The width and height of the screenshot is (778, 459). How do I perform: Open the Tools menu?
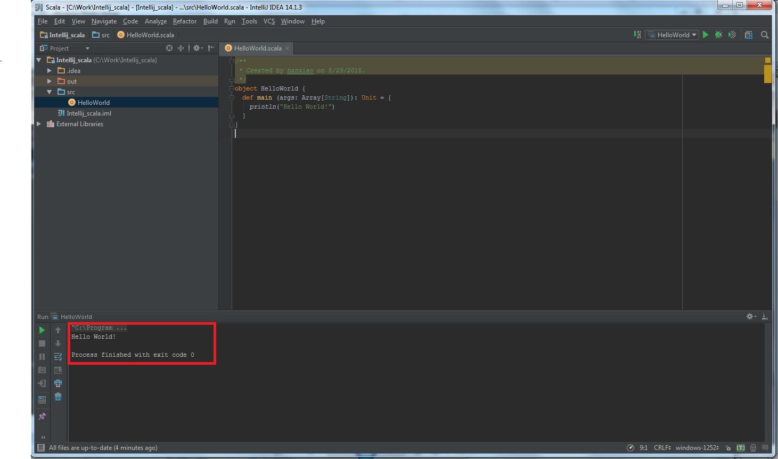tap(249, 21)
